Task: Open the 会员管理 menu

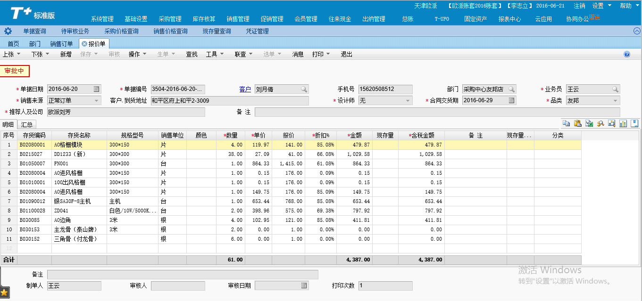Action: point(306,19)
